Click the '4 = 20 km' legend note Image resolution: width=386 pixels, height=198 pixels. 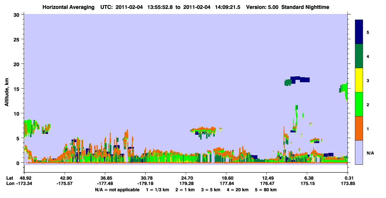pos(238,189)
